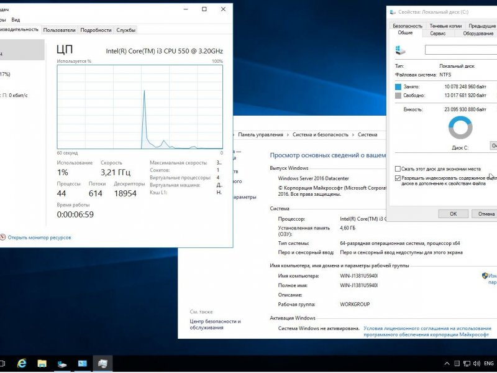Switch to the Безопасность tab
Viewport: 497px width, 373px height.
click(408, 25)
